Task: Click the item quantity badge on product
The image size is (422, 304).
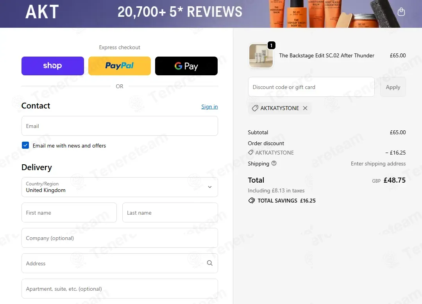Action: pyautogui.click(x=271, y=45)
